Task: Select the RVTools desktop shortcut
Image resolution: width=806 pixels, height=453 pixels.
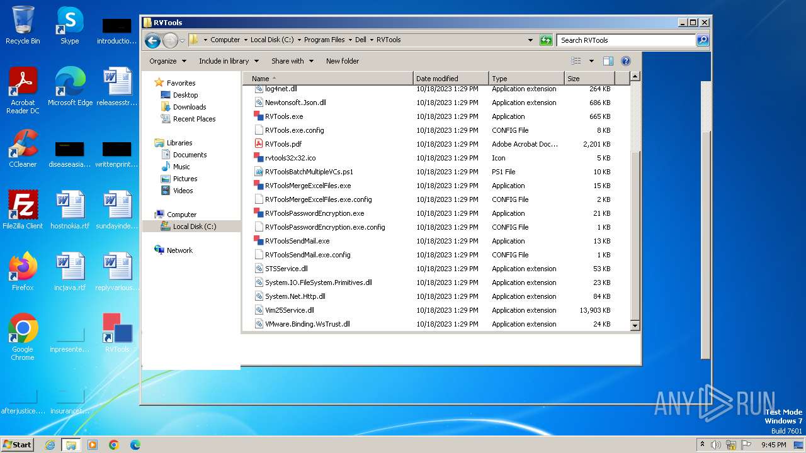Action: (117, 333)
